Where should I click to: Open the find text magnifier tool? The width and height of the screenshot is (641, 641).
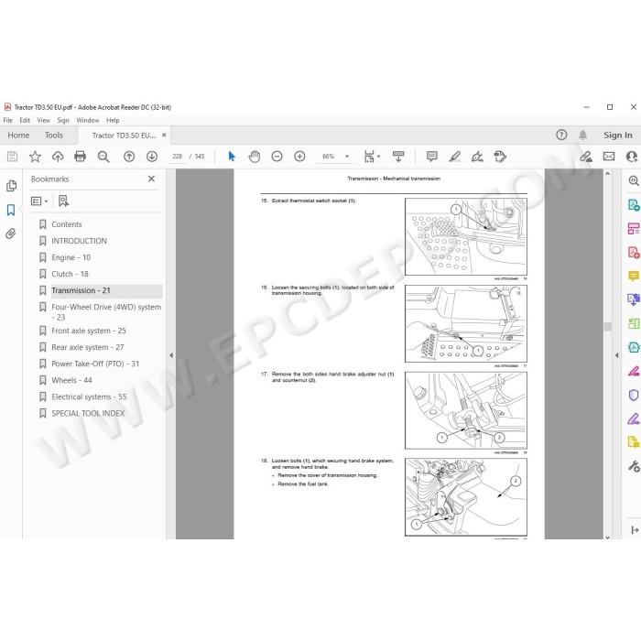103,157
